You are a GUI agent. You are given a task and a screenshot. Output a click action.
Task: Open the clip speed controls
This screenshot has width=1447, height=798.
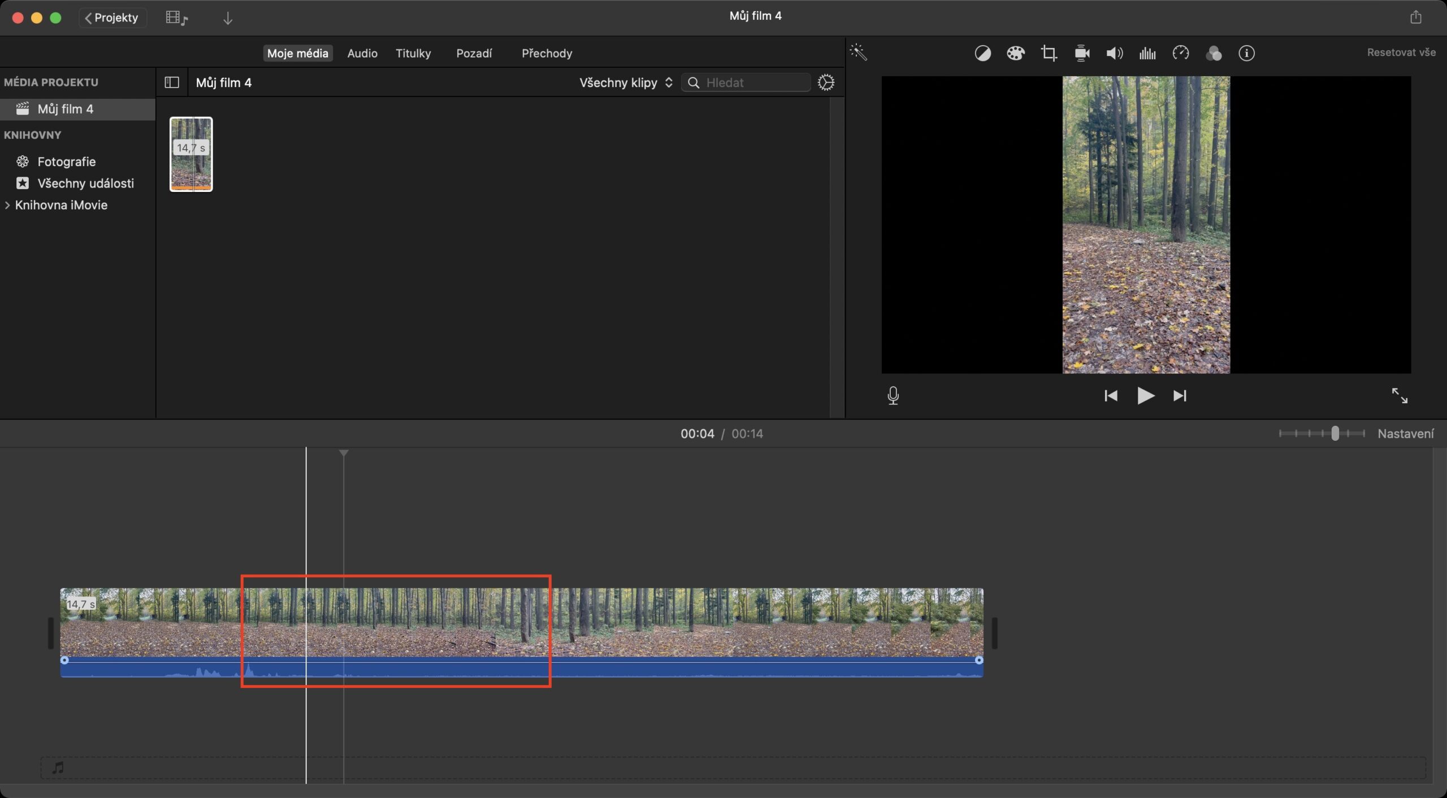coord(1181,53)
